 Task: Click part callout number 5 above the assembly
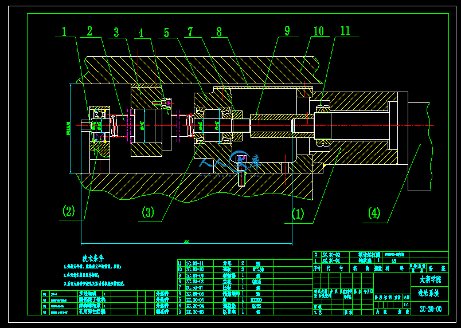167,33
